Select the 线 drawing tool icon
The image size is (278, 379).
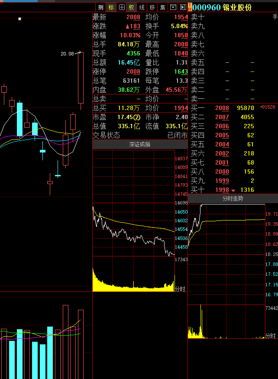pos(142,7)
